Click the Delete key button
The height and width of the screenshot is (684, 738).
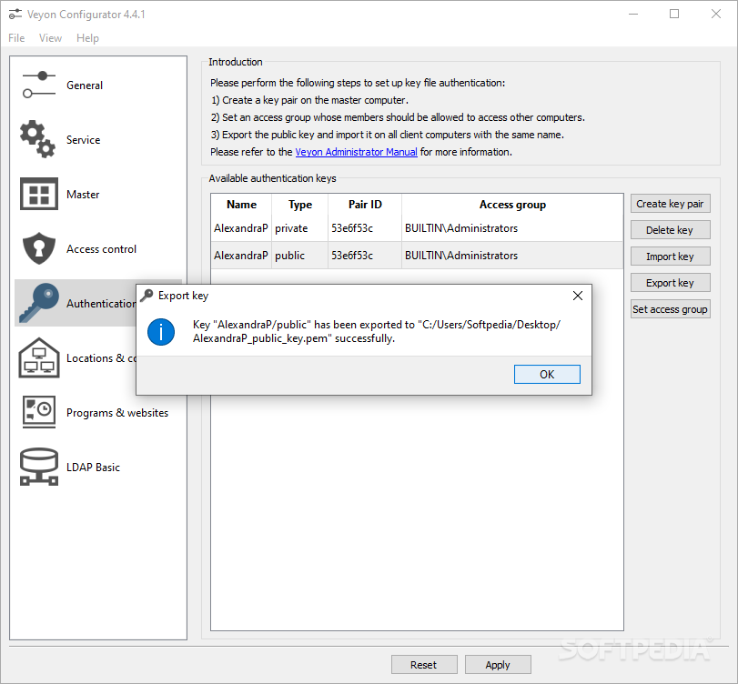click(671, 230)
